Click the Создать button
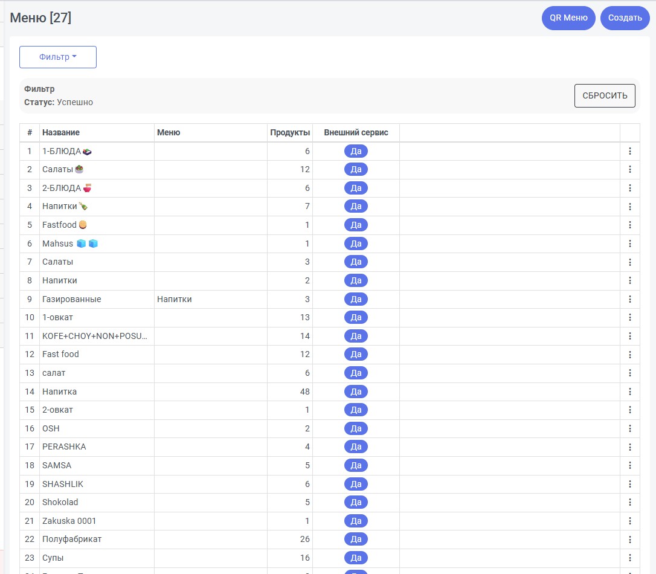The height and width of the screenshot is (574, 656). click(x=625, y=18)
